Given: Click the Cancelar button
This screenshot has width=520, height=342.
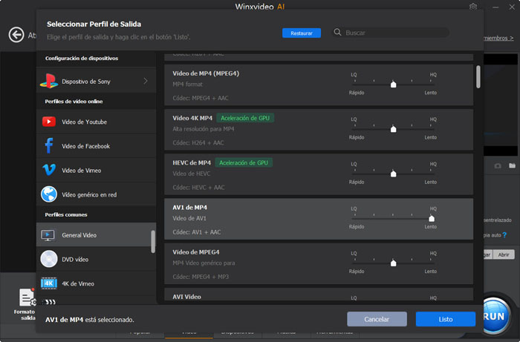Looking at the screenshot, I should click(377, 319).
